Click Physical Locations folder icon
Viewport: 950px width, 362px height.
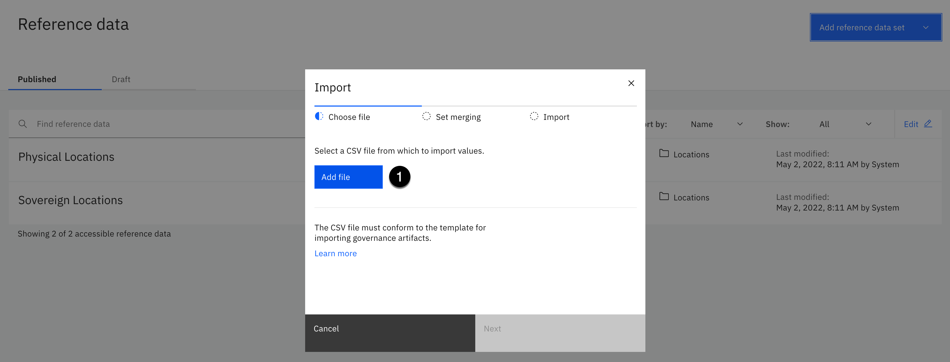[x=664, y=153]
